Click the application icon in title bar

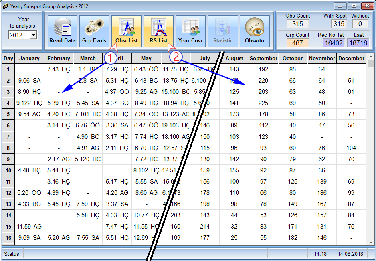click(6, 6)
